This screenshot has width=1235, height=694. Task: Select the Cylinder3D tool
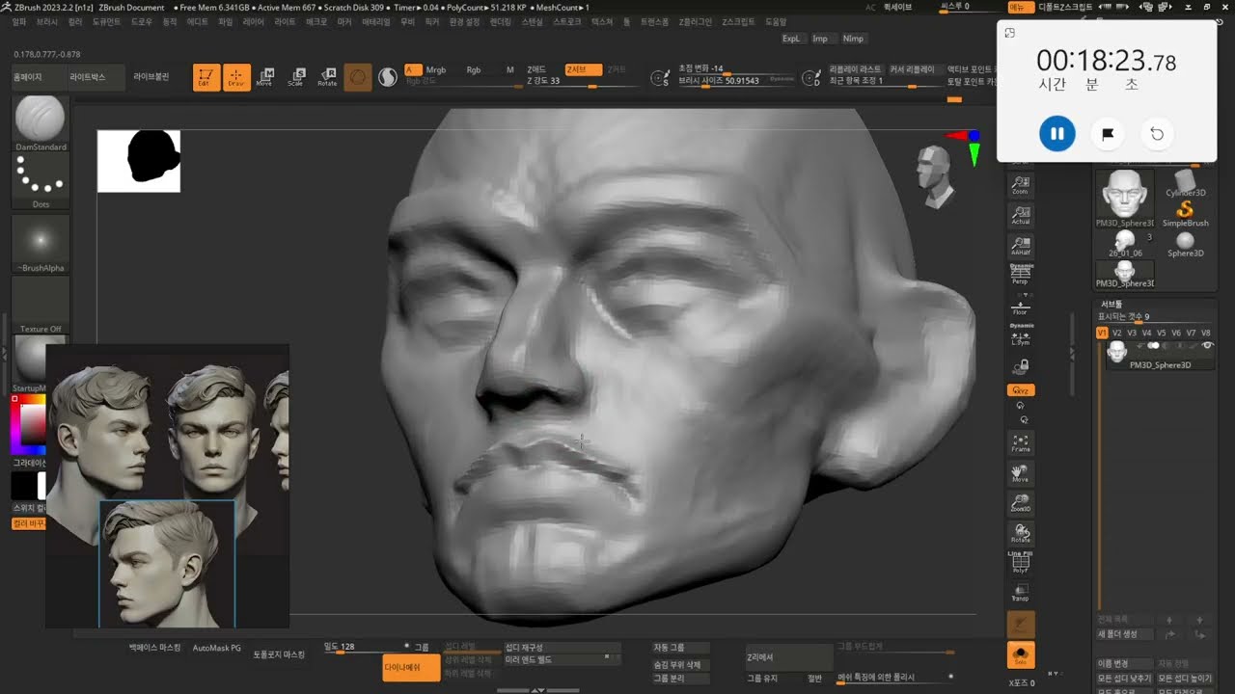click(x=1186, y=183)
